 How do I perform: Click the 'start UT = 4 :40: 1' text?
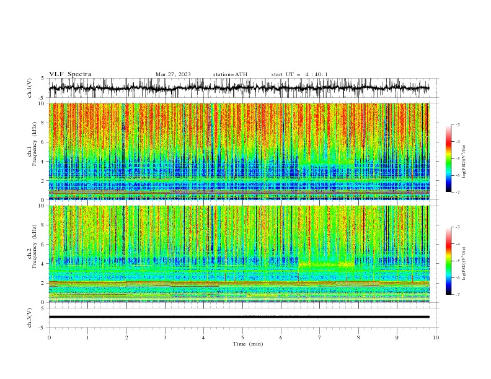[299, 74]
